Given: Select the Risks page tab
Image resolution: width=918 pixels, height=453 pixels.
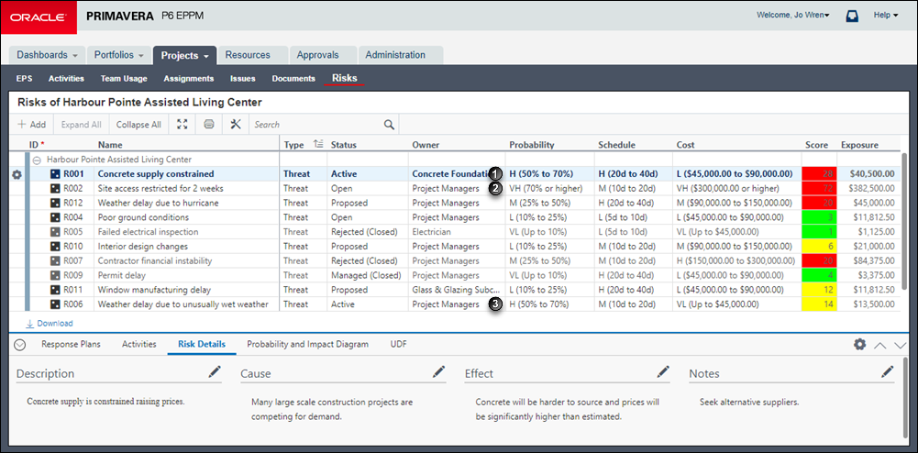Looking at the screenshot, I should pyautogui.click(x=344, y=78).
